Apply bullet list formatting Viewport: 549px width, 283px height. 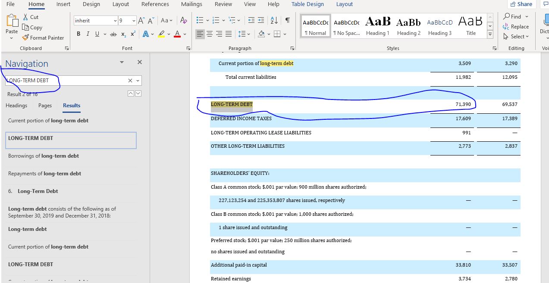199,21
